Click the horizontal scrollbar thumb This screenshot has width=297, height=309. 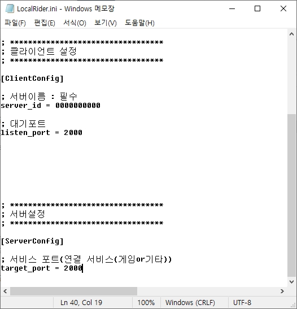73,291
